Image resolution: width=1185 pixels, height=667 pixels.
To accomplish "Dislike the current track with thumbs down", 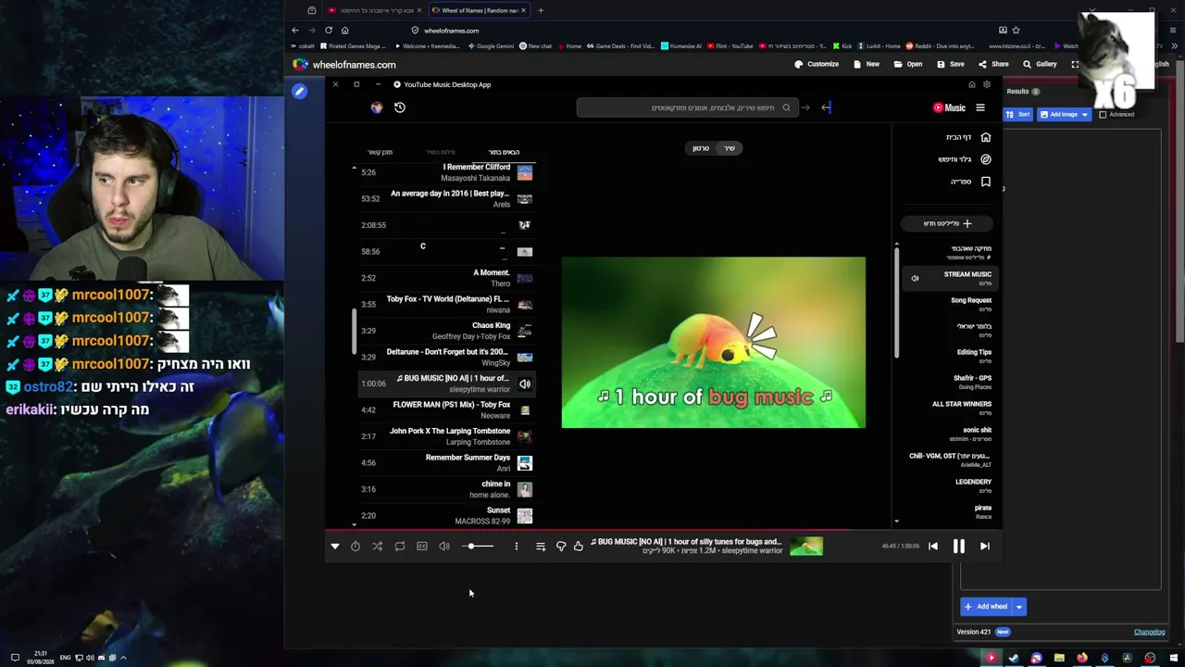I will [561, 547].
